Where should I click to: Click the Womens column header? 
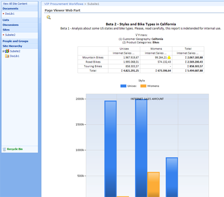(x=156, y=49)
